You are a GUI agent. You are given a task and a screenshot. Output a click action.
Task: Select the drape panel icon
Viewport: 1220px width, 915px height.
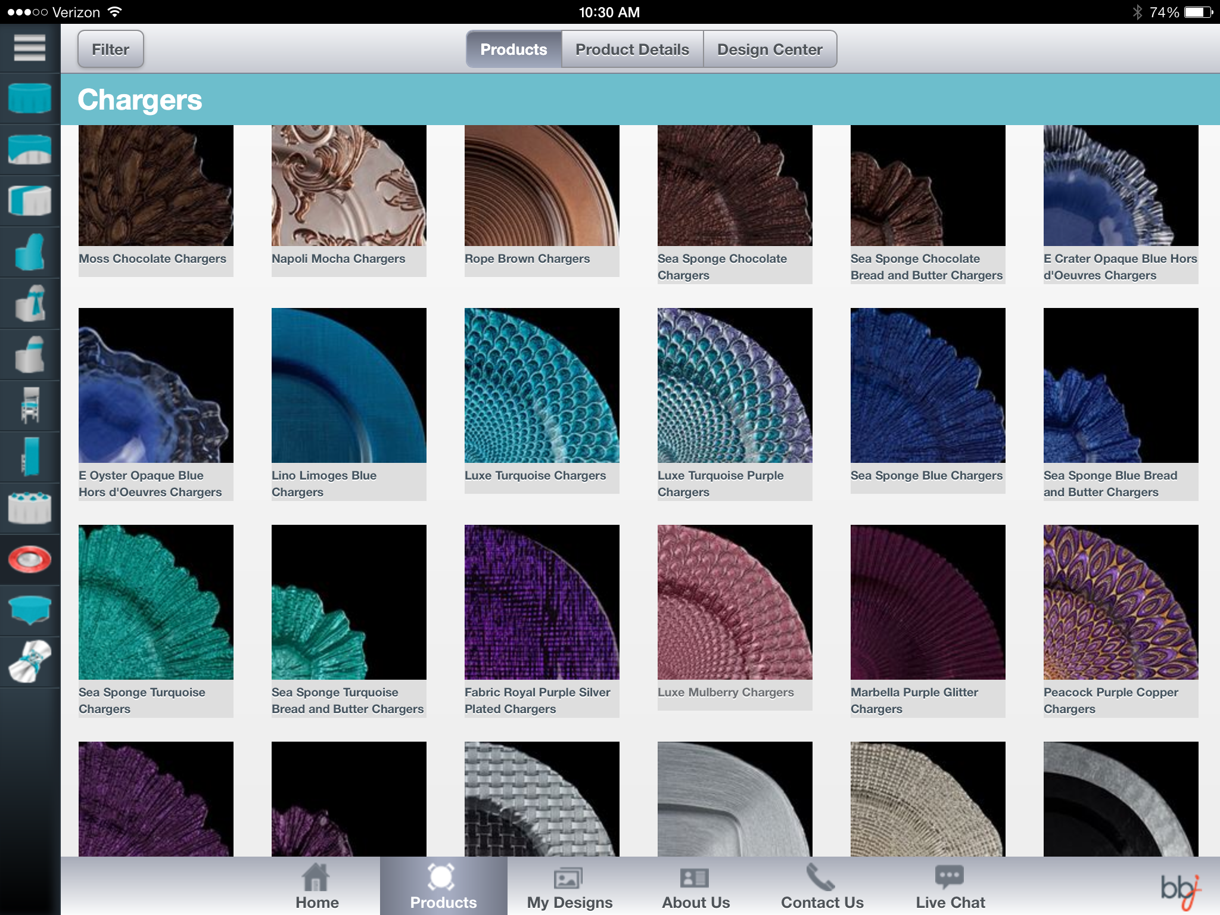pyautogui.click(x=30, y=457)
